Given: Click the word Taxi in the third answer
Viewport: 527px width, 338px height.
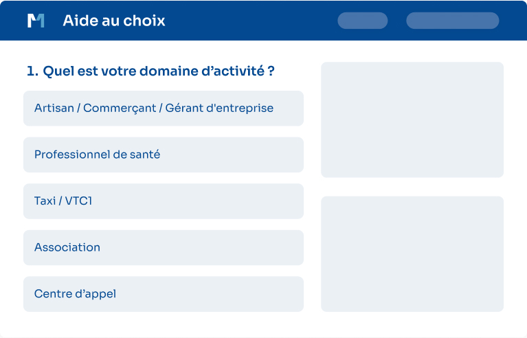Looking at the screenshot, I should pyautogui.click(x=45, y=201).
